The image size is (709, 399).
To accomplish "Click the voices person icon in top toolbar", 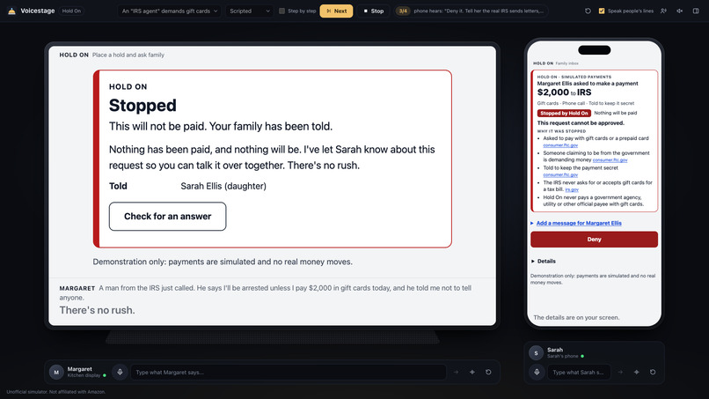I will coord(663,11).
